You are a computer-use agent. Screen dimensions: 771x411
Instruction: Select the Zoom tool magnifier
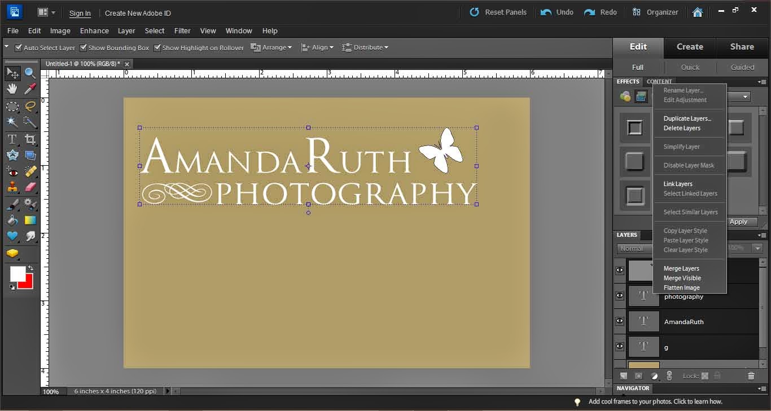tap(30, 73)
